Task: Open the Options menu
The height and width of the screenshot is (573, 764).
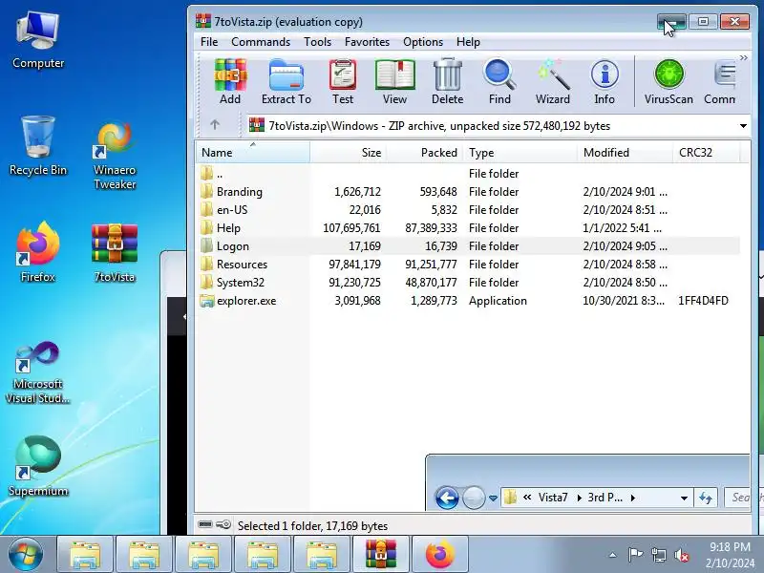Action: coord(423,42)
